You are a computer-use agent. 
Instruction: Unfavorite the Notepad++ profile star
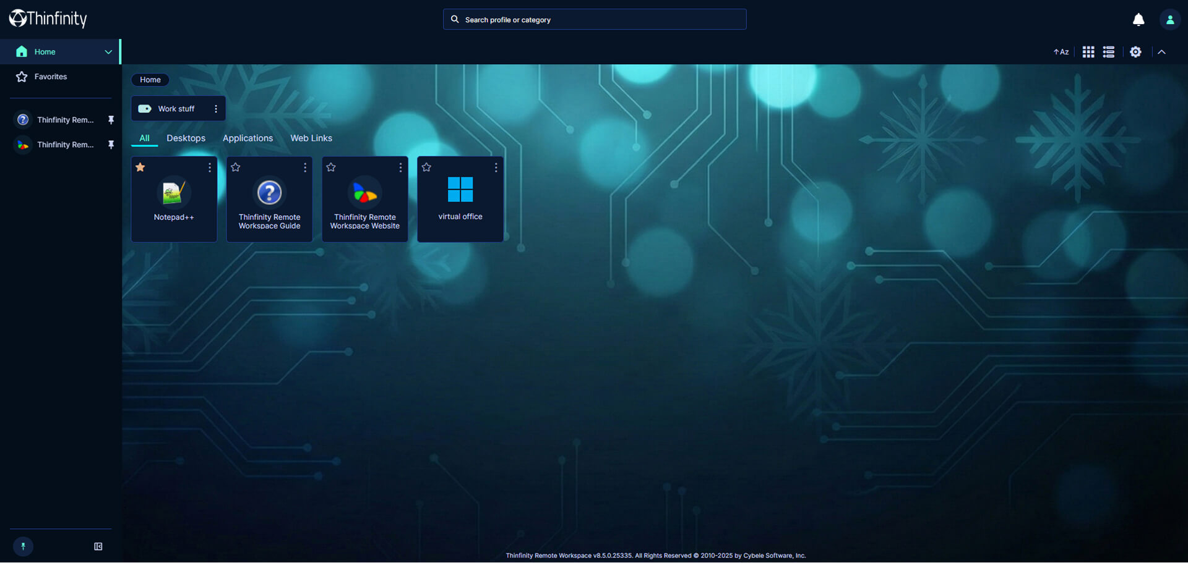(140, 167)
